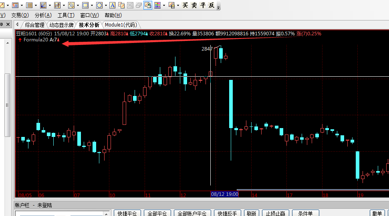Open the 工具(T) menu

click(x=66, y=15)
